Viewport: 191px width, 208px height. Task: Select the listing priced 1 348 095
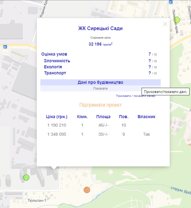pos(57,134)
